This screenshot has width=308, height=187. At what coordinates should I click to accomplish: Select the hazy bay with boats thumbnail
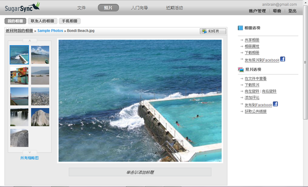[40, 75]
